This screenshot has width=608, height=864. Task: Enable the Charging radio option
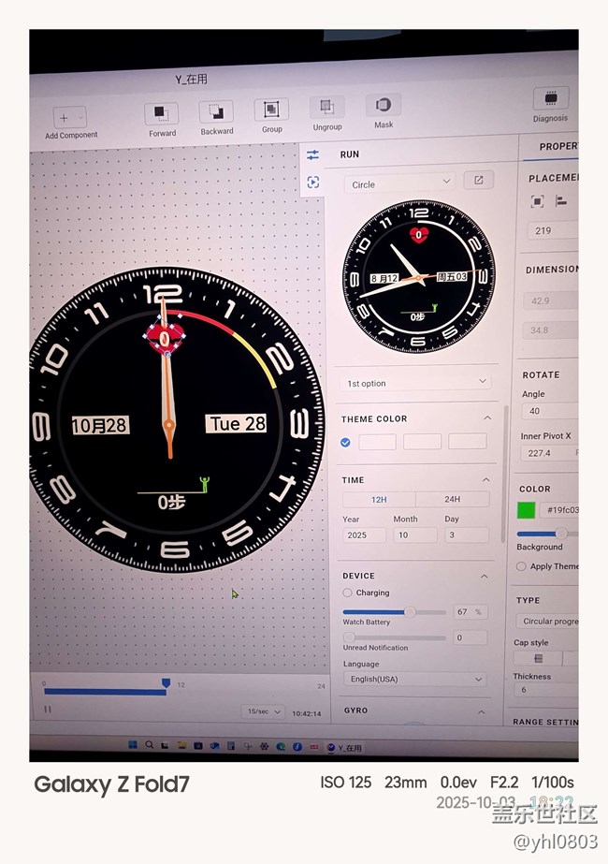point(348,593)
